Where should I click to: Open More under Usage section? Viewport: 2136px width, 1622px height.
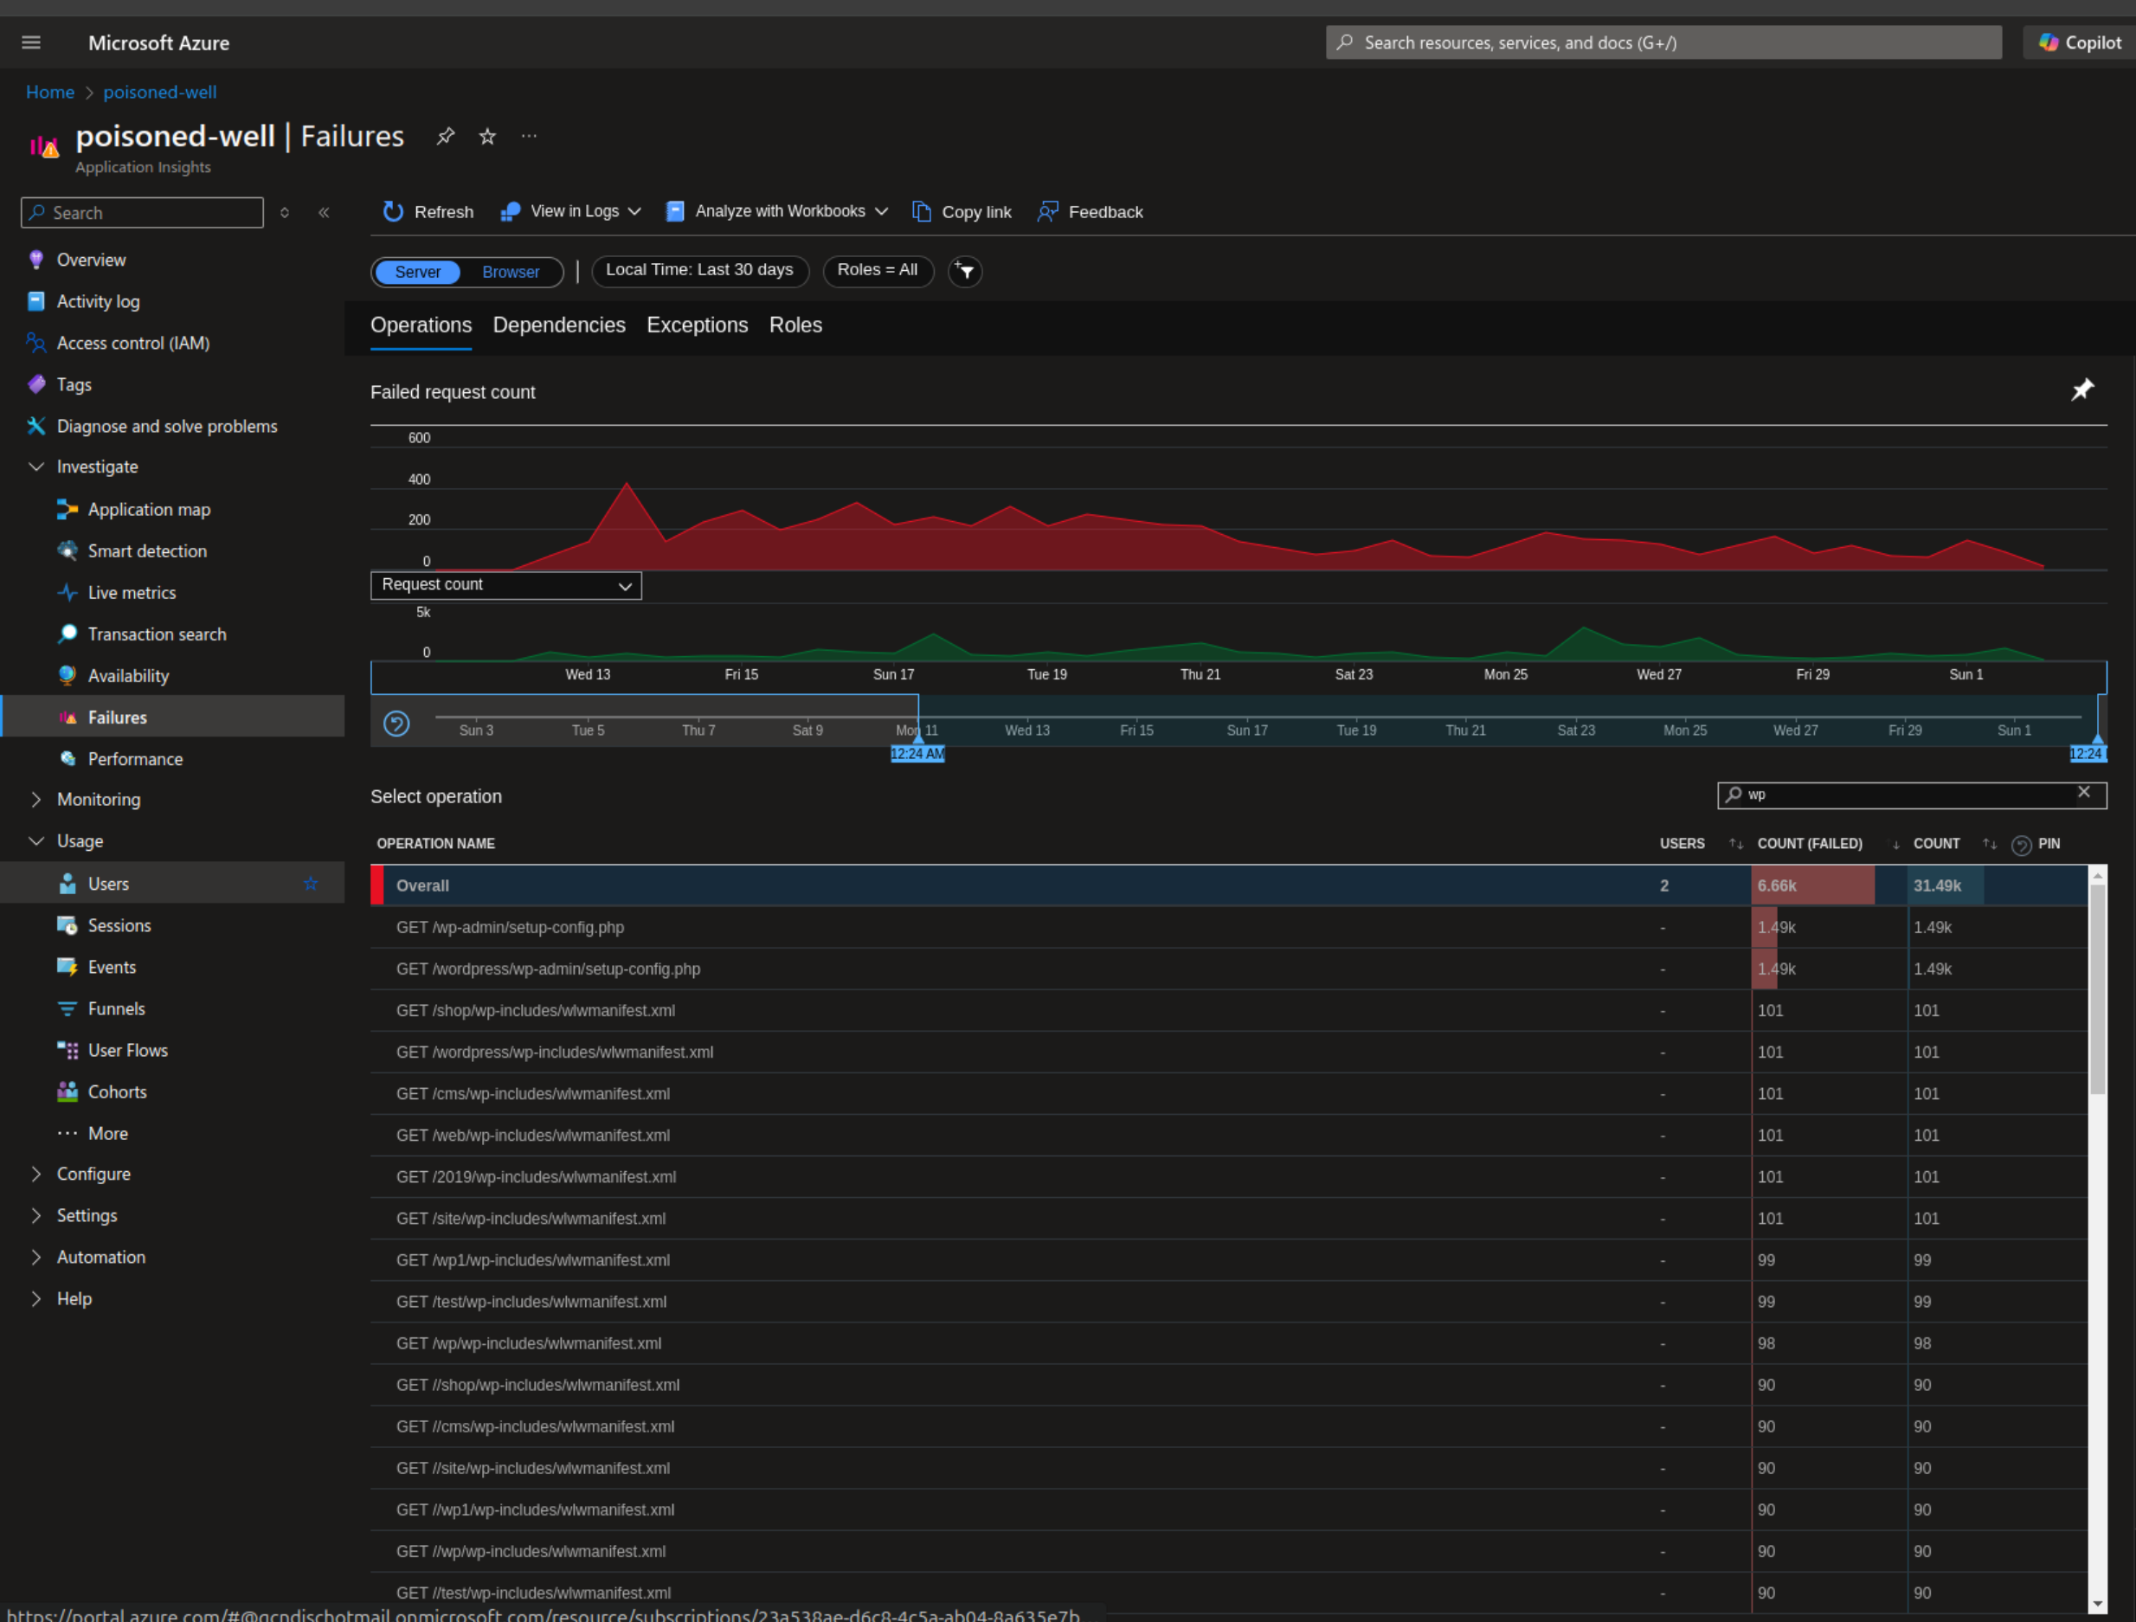point(107,1132)
